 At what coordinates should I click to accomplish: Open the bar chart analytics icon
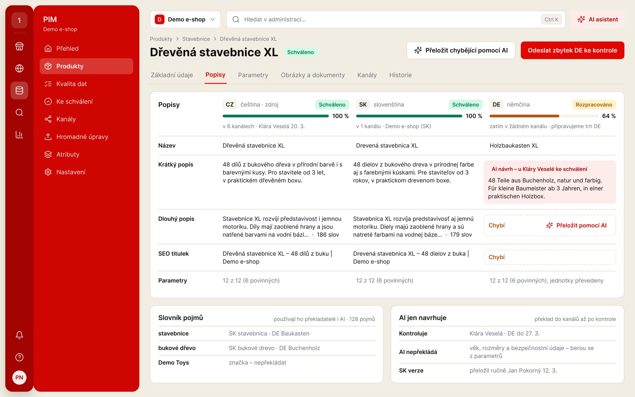point(19,135)
